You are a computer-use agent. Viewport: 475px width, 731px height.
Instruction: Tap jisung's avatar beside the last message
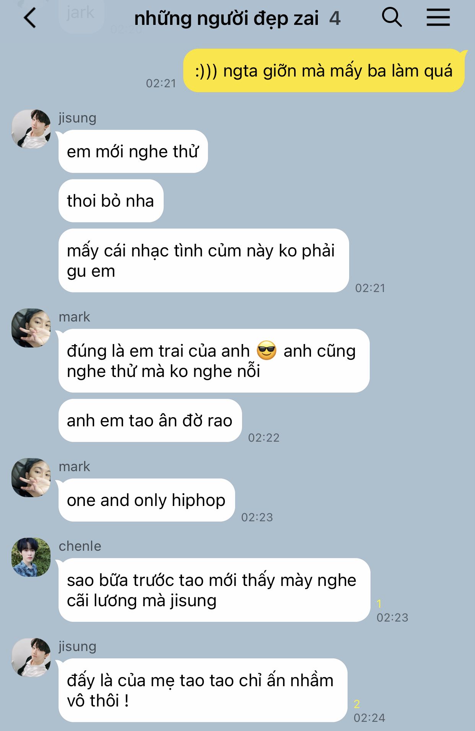click(x=31, y=658)
